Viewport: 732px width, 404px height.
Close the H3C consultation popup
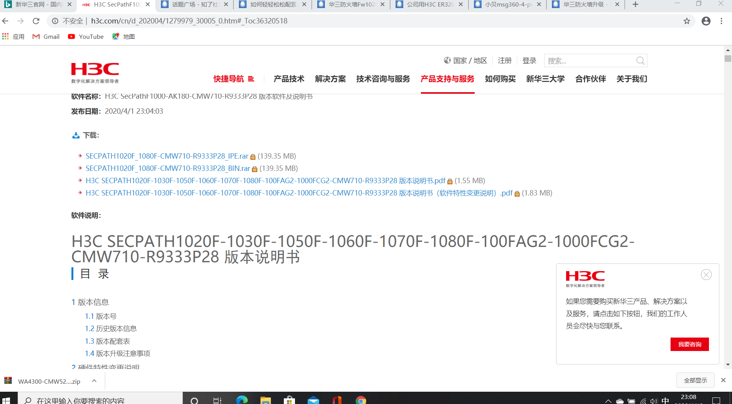(706, 275)
